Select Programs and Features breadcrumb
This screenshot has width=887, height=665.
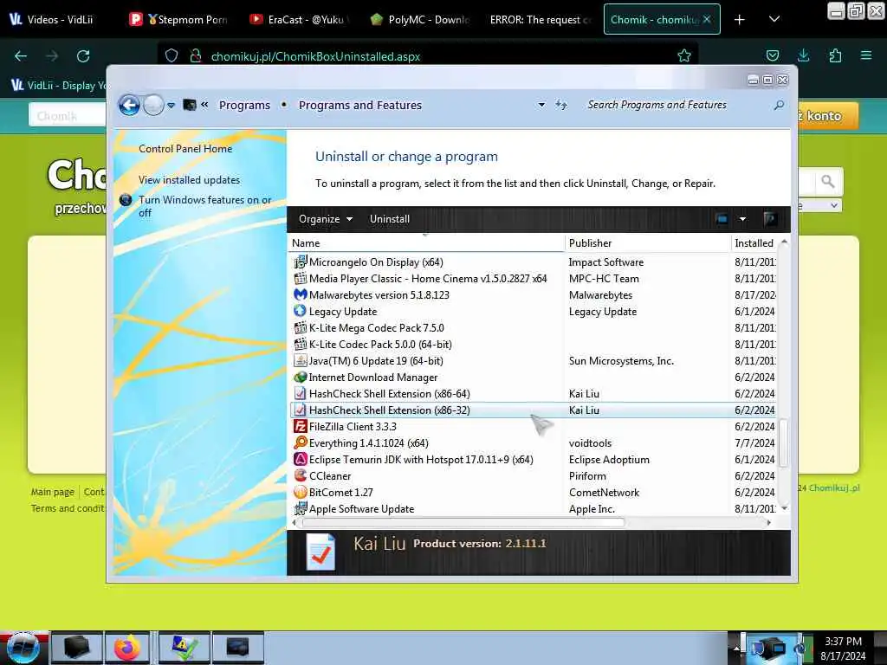(x=360, y=105)
